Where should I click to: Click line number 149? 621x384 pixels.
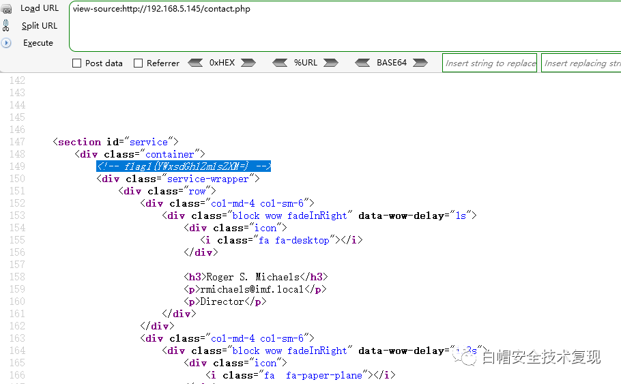tap(18, 166)
